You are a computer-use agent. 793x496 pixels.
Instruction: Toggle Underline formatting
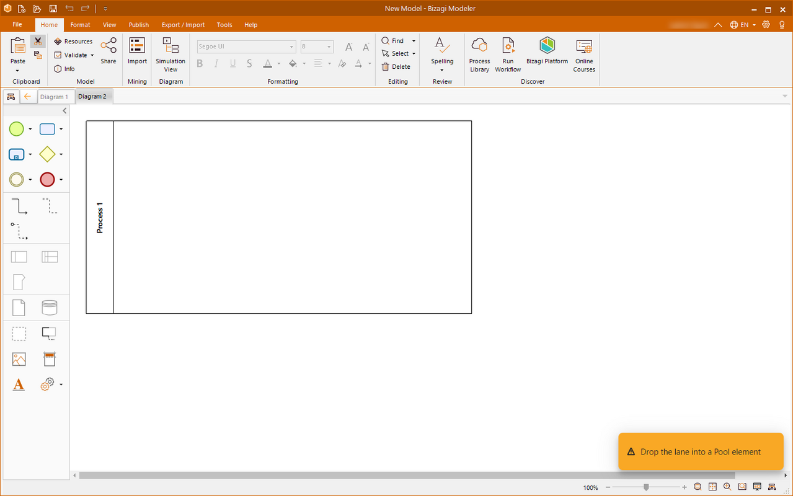(x=233, y=63)
